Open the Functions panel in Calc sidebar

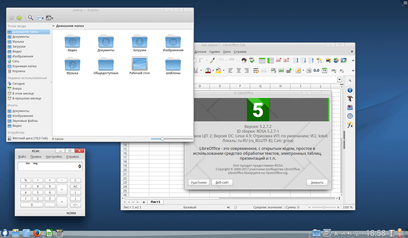pyautogui.click(x=350, y=125)
